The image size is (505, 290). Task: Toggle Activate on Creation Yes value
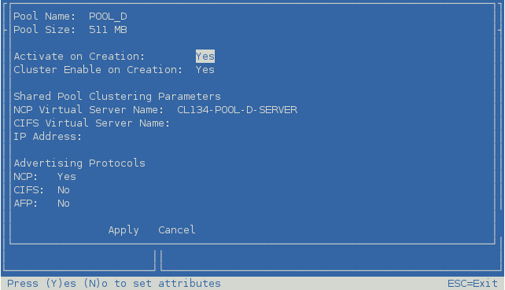(x=205, y=57)
